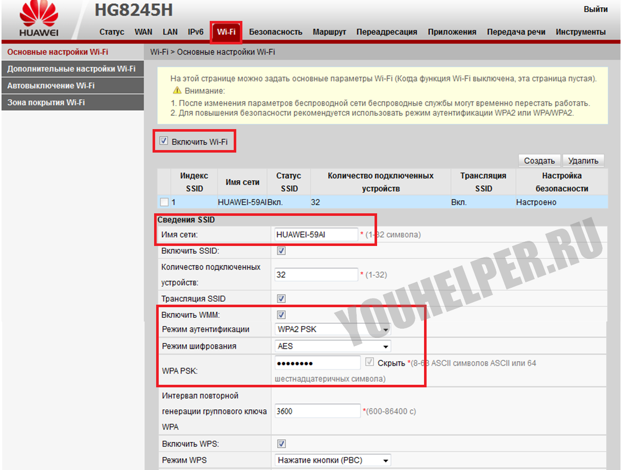This screenshot has width=621, height=470.
Task: Toggle the Включить WPS checkbox
Action: pos(281,443)
